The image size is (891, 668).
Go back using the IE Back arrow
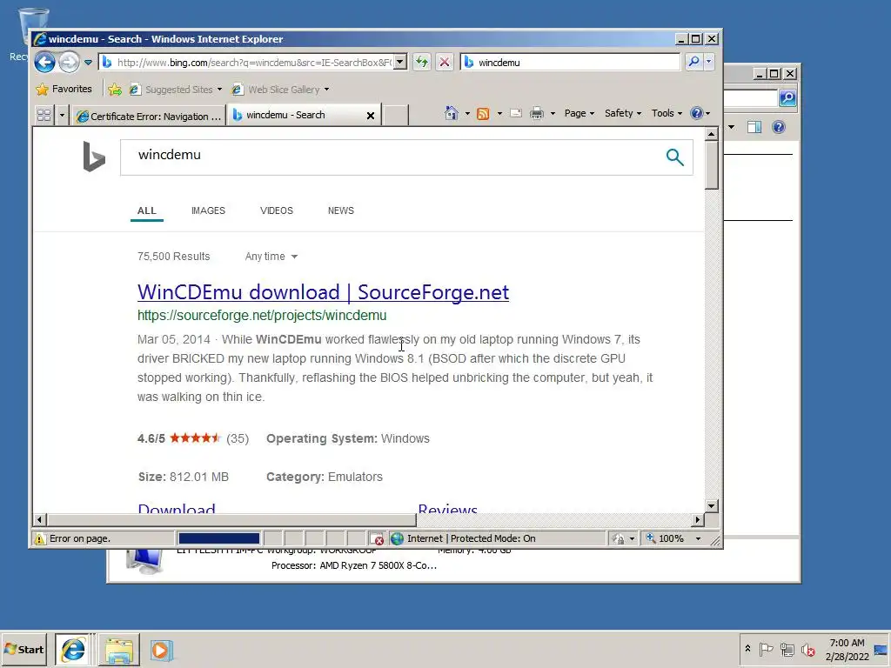point(44,62)
